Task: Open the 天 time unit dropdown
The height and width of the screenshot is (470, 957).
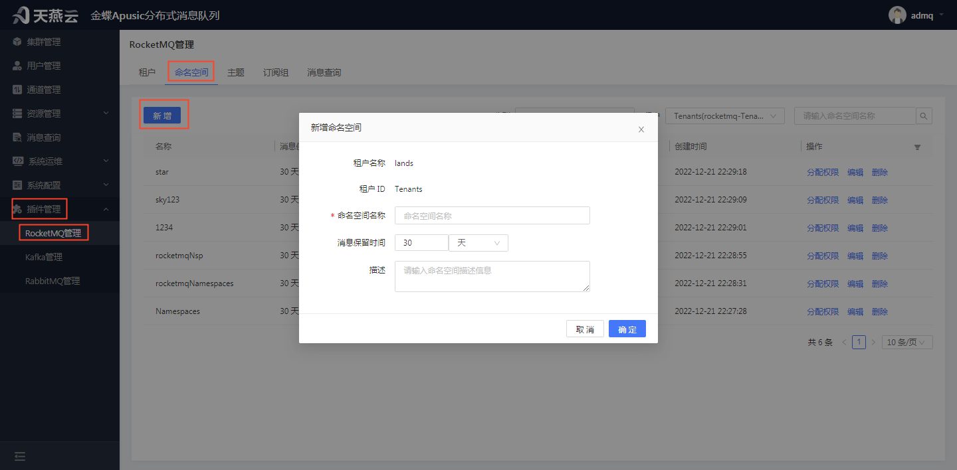Action: click(478, 243)
